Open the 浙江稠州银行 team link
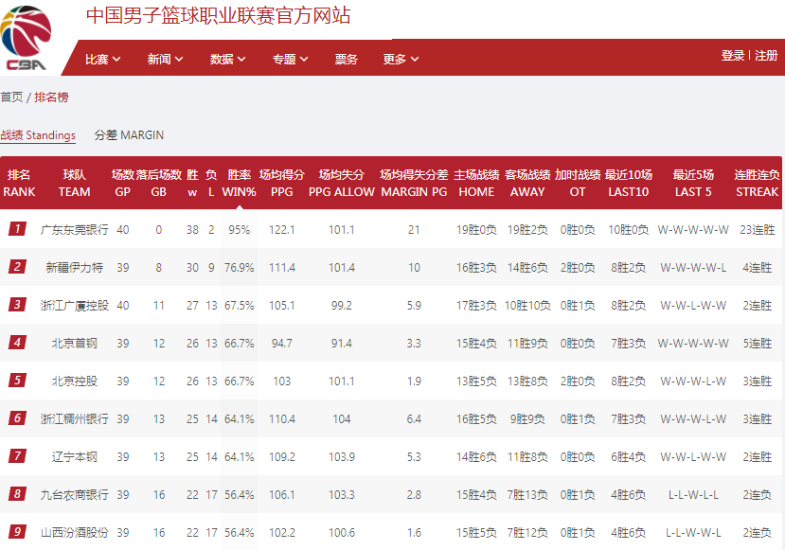 pyautogui.click(x=74, y=418)
